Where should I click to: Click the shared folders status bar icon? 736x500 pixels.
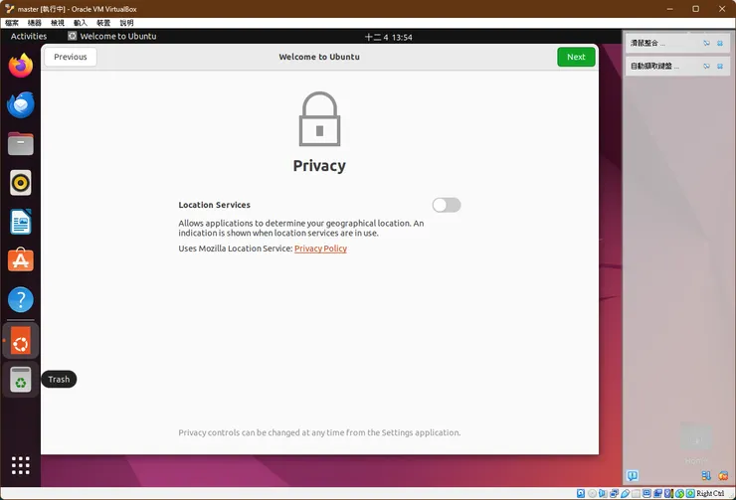pos(636,493)
